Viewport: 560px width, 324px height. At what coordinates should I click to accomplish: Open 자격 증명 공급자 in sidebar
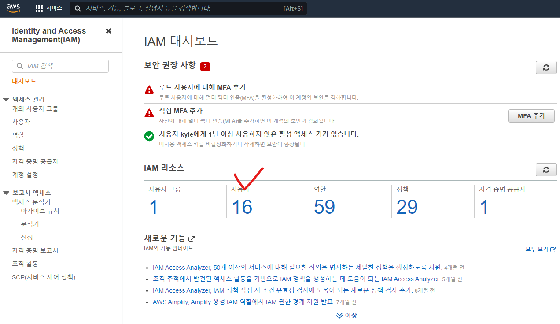(x=35, y=161)
